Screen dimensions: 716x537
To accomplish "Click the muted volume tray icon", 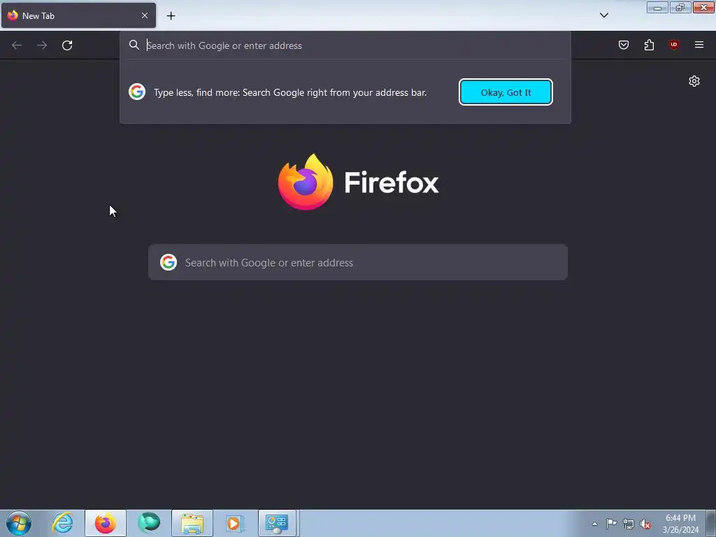I will click(x=645, y=524).
